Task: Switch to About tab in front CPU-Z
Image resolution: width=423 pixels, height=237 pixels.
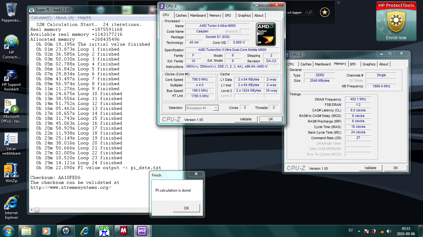Action: [x=259, y=15]
